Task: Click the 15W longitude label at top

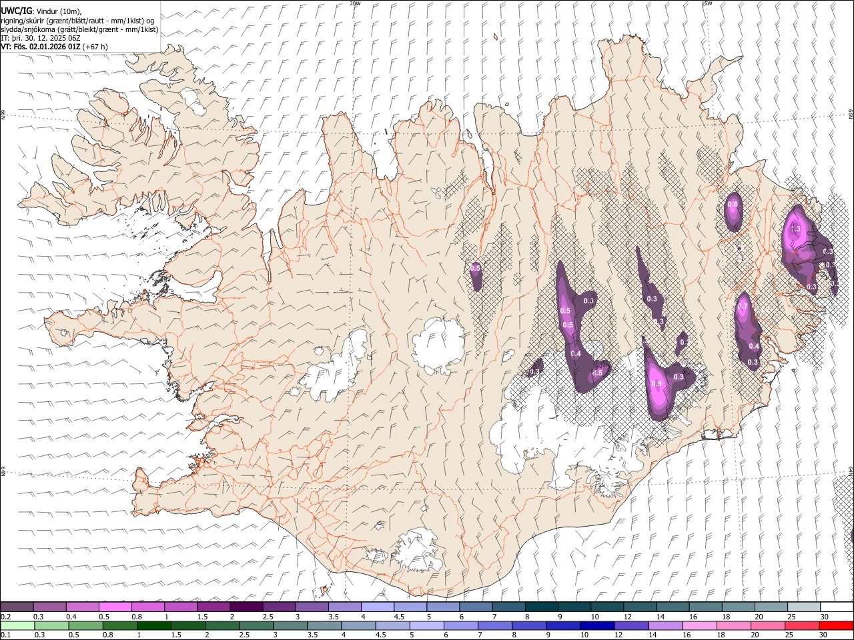Action: coord(707,3)
